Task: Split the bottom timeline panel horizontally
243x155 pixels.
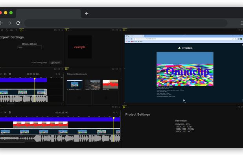Action: click(x=116, y=107)
